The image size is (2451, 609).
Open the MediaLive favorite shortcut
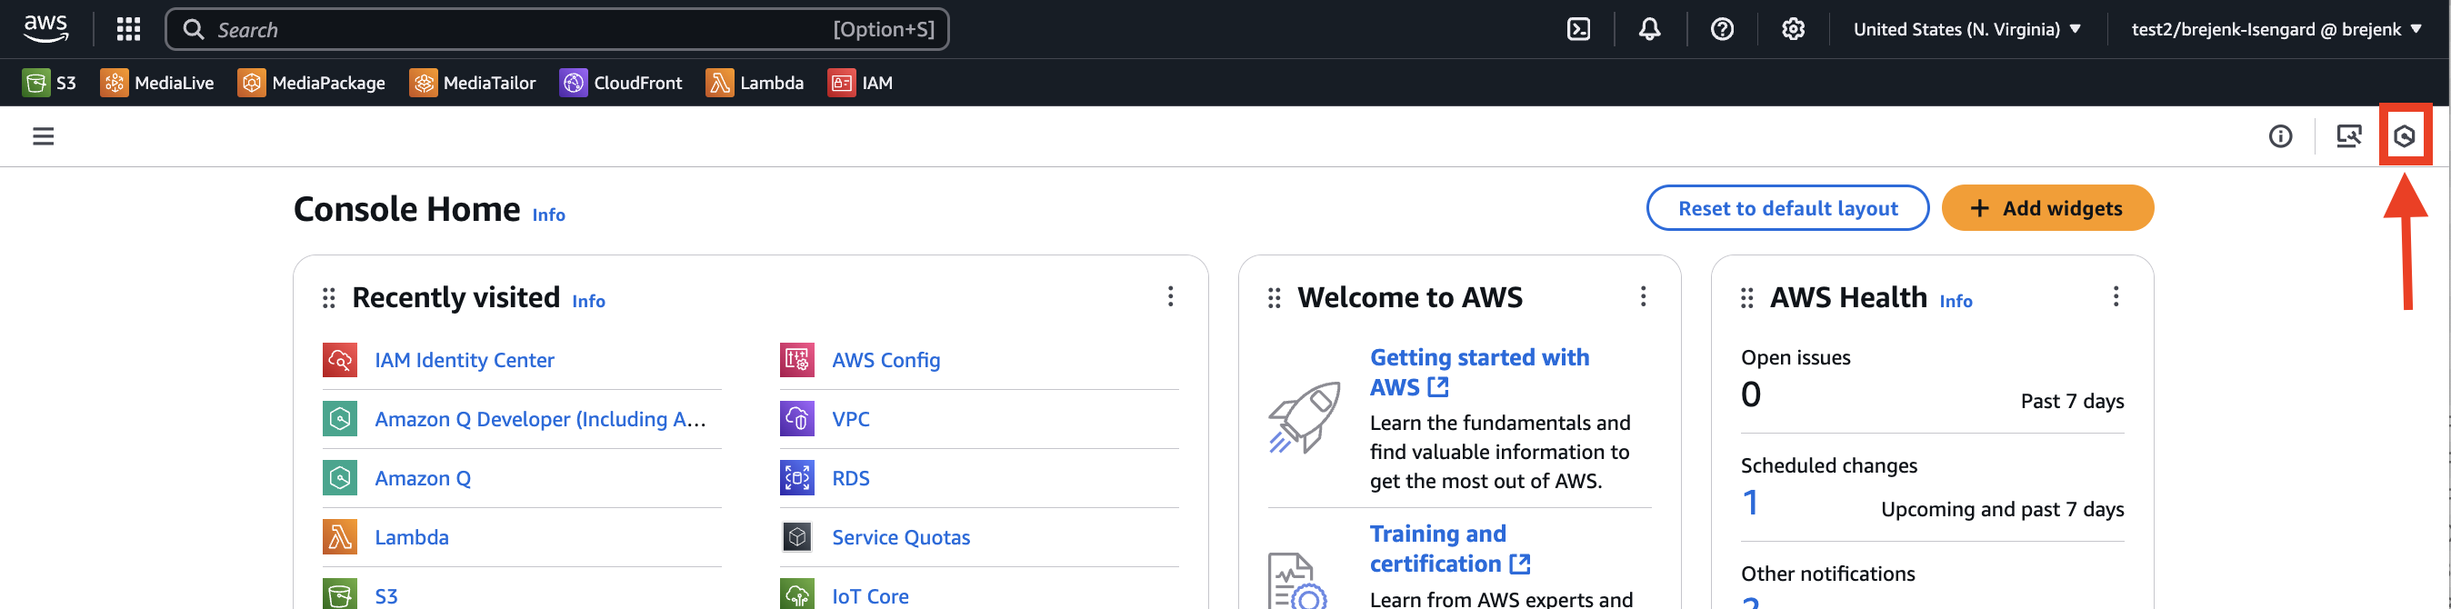(157, 83)
